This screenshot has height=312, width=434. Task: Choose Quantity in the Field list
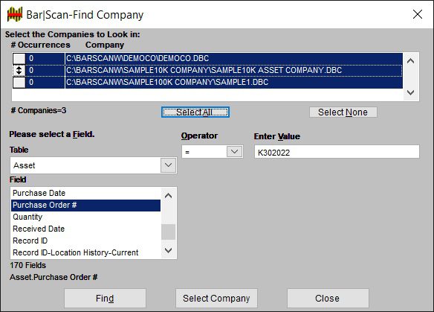85,217
